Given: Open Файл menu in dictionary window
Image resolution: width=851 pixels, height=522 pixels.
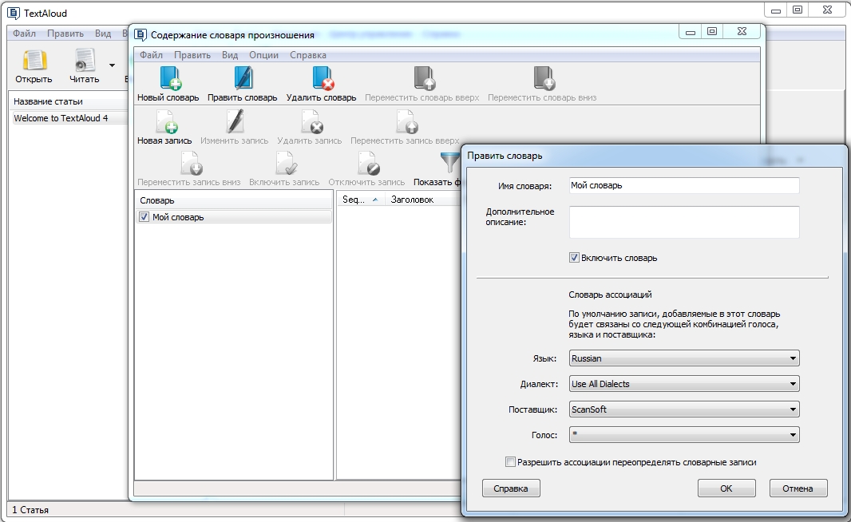Looking at the screenshot, I should point(151,55).
